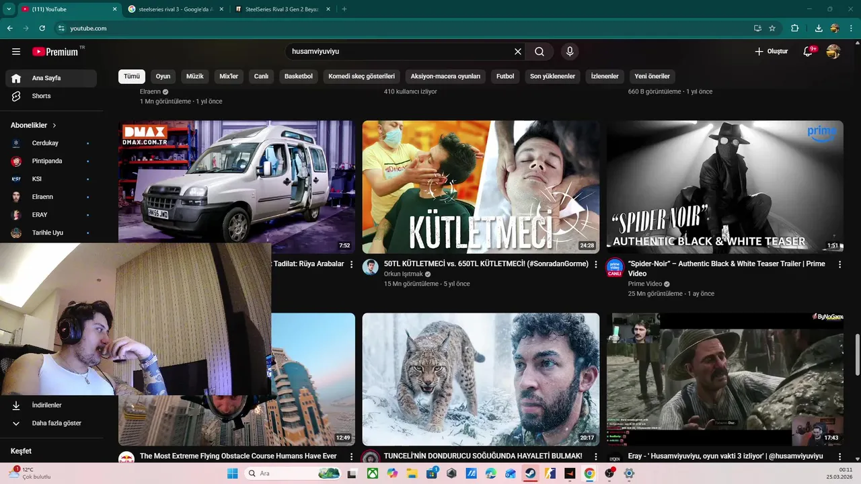Open Shorts from the sidebar
This screenshot has width=861, height=484.
pyautogui.click(x=51, y=96)
